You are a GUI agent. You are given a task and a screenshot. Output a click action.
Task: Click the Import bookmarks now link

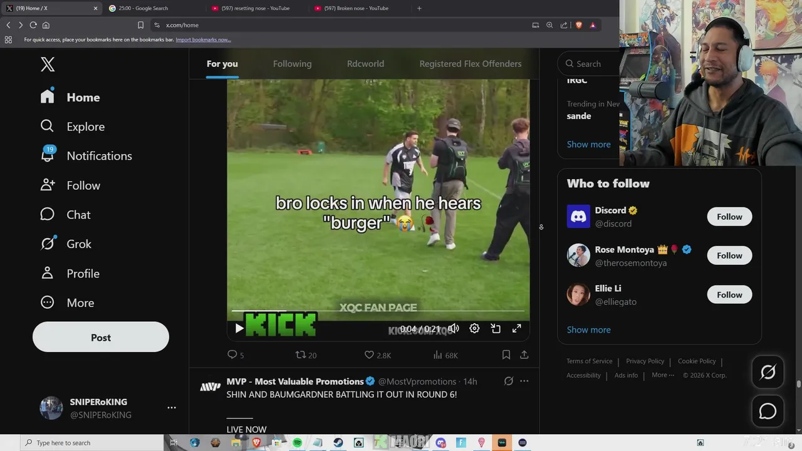(203, 39)
